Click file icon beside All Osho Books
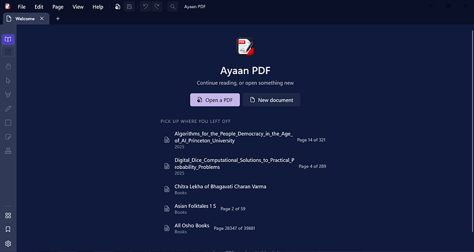Screen dimensions: 474x252 (x=166, y=228)
